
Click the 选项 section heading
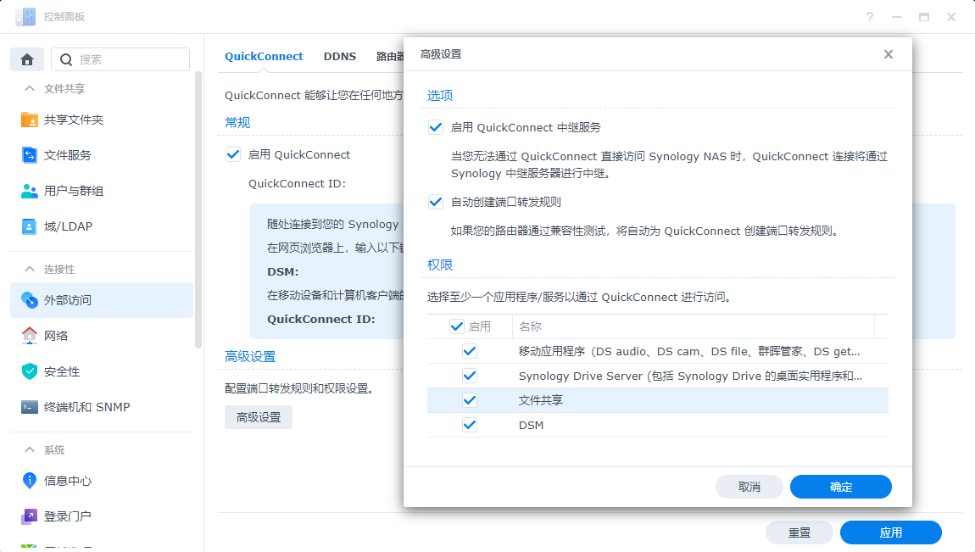point(440,95)
